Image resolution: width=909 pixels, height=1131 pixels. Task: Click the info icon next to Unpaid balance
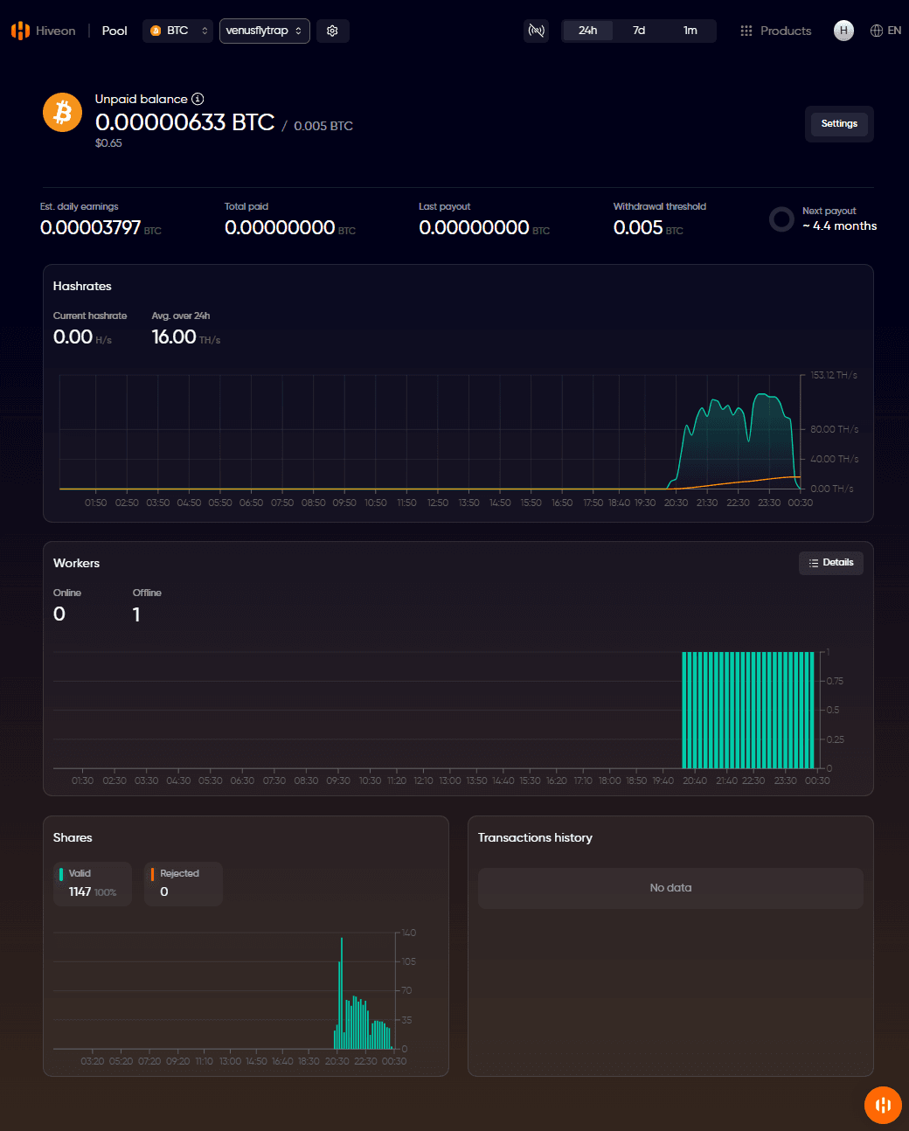[198, 99]
